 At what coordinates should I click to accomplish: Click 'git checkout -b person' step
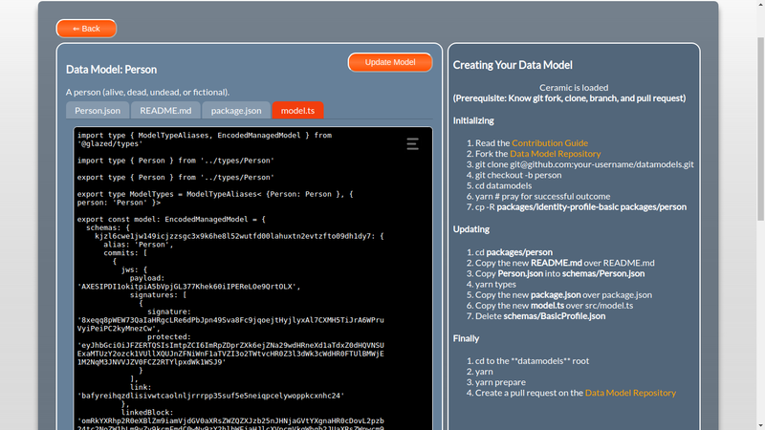pos(518,175)
